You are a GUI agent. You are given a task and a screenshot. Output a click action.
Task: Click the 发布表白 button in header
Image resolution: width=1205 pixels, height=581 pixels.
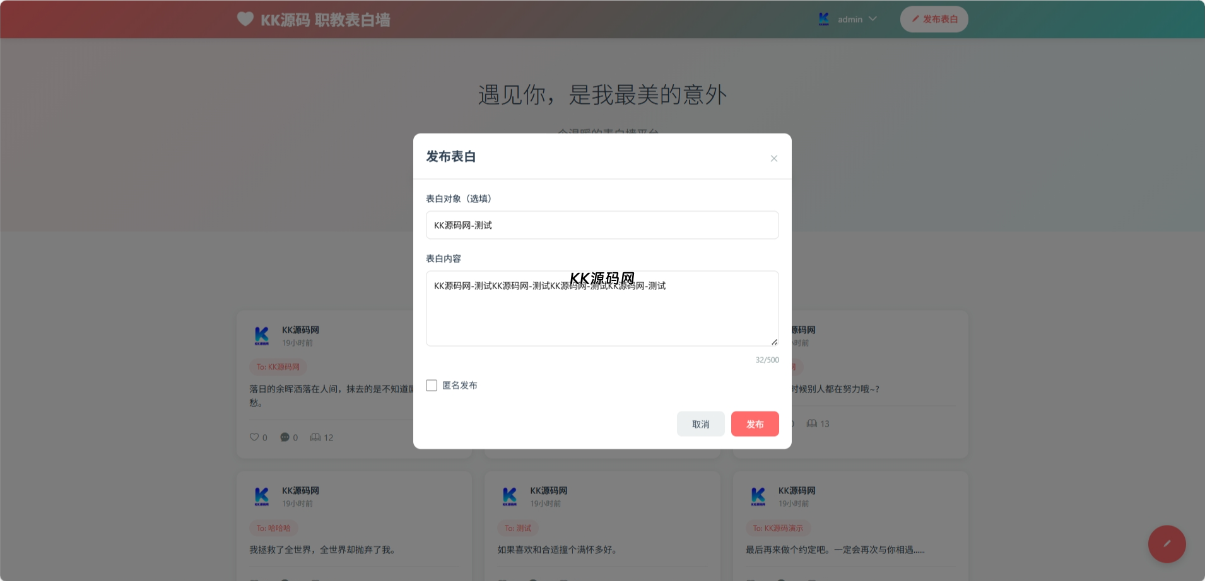tap(934, 19)
